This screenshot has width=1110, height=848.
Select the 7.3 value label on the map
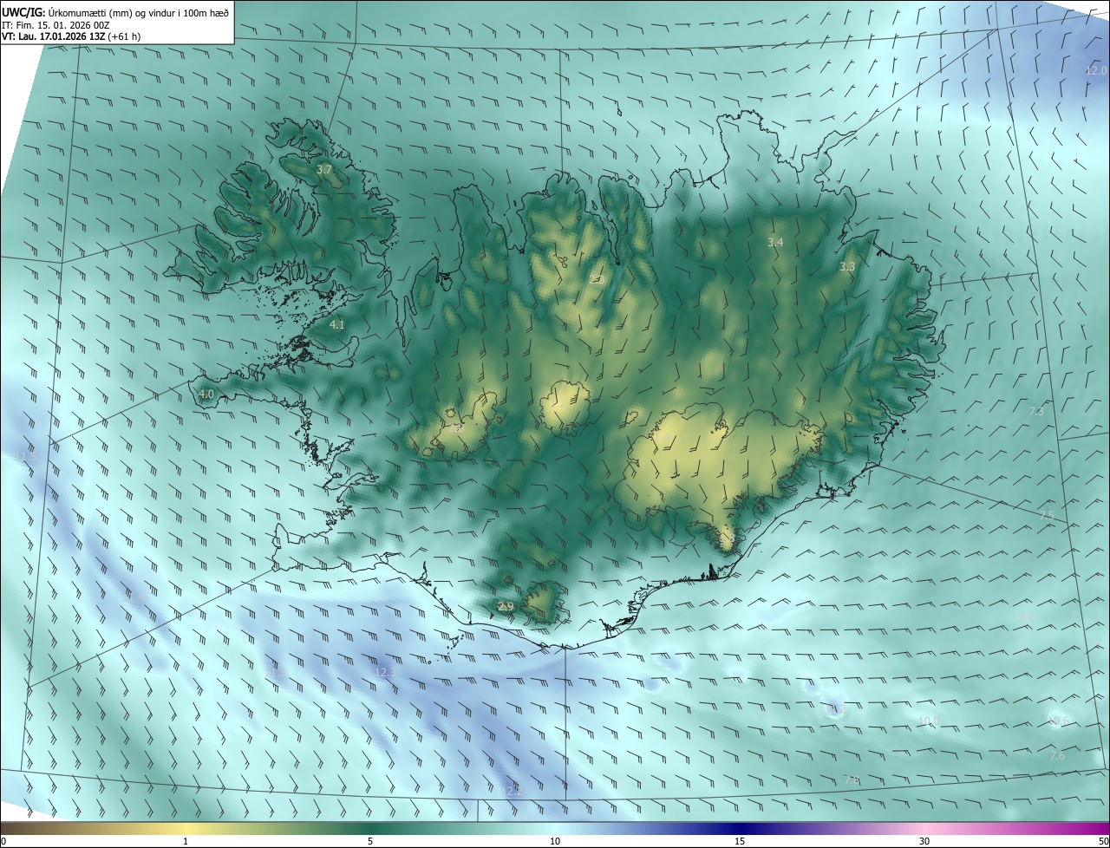(1036, 411)
